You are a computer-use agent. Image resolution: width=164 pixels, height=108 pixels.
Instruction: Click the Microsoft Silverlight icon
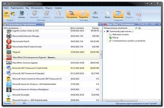[x=9, y=95]
